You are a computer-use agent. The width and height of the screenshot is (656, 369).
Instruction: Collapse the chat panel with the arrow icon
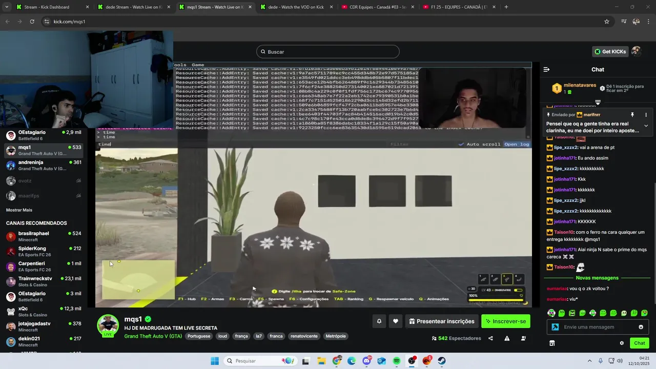[x=546, y=69]
